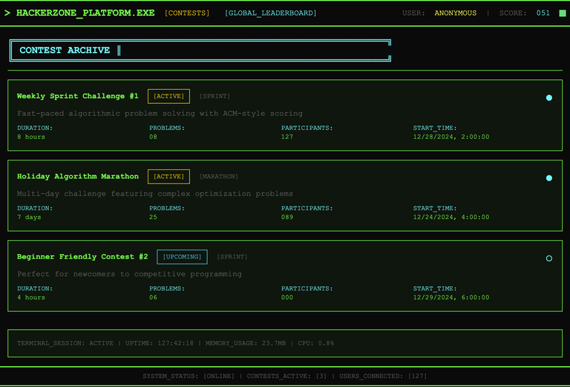Click the '8 hours' duration value
The height and width of the screenshot is (387, 570).
[31, 137]
